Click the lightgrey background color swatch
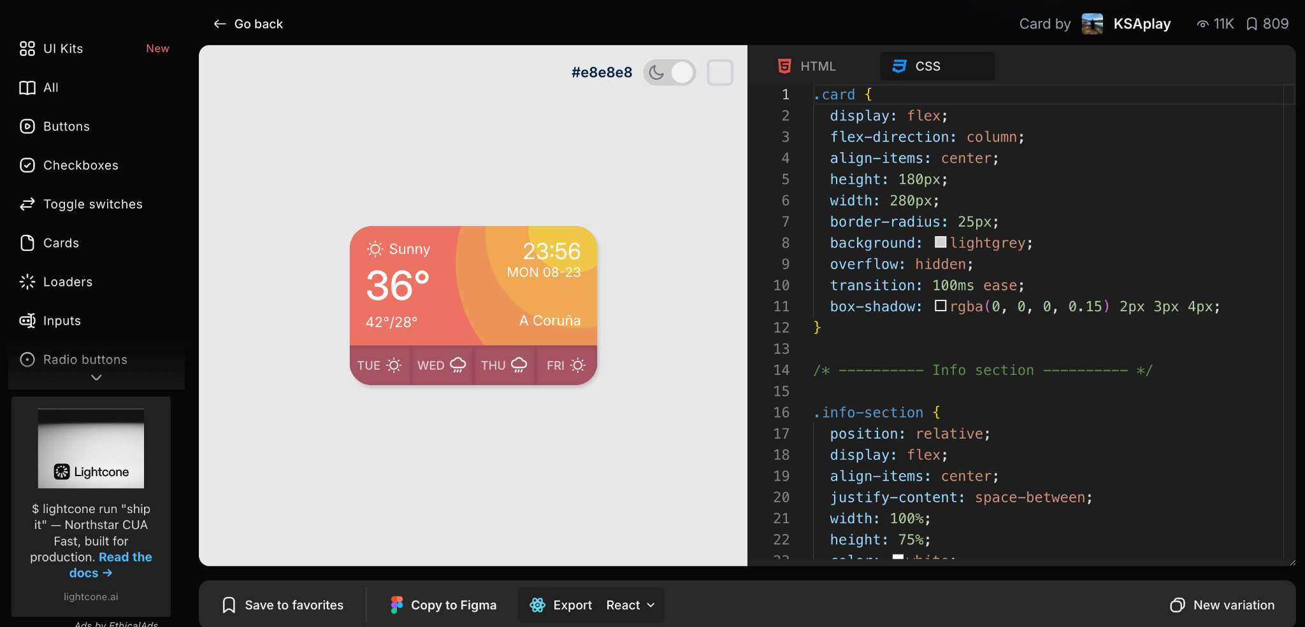 click(940, 243)
